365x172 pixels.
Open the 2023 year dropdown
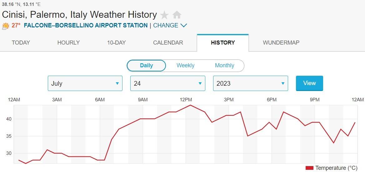[x=250, y=84]
